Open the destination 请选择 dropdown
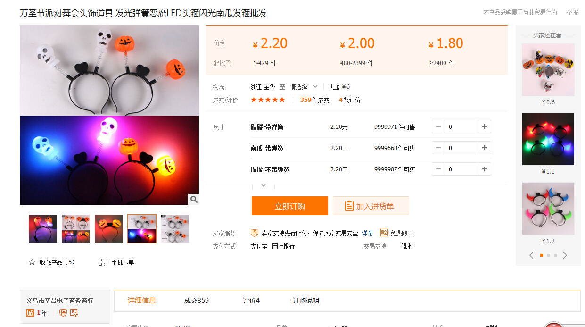Image resolution: width=585 pixels, height=327 pixels. [x=304, y=87]
